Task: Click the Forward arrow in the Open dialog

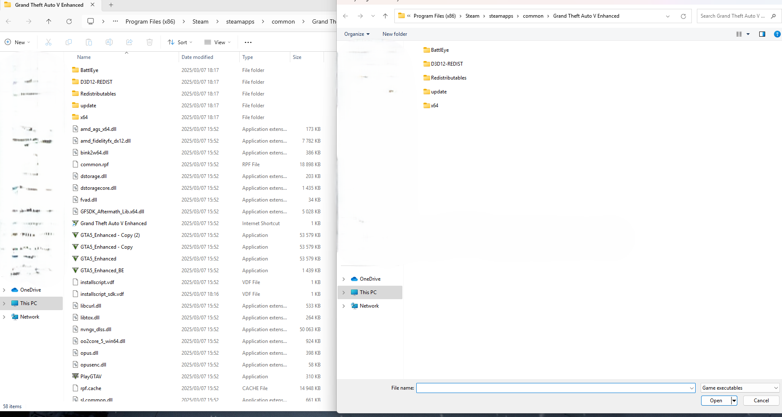Action: point(360,16)
